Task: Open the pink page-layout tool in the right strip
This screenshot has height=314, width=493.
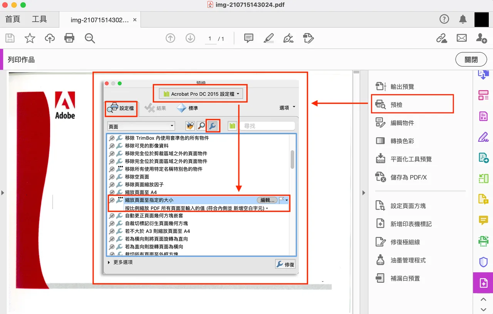Action: click(x=483, y=95)
